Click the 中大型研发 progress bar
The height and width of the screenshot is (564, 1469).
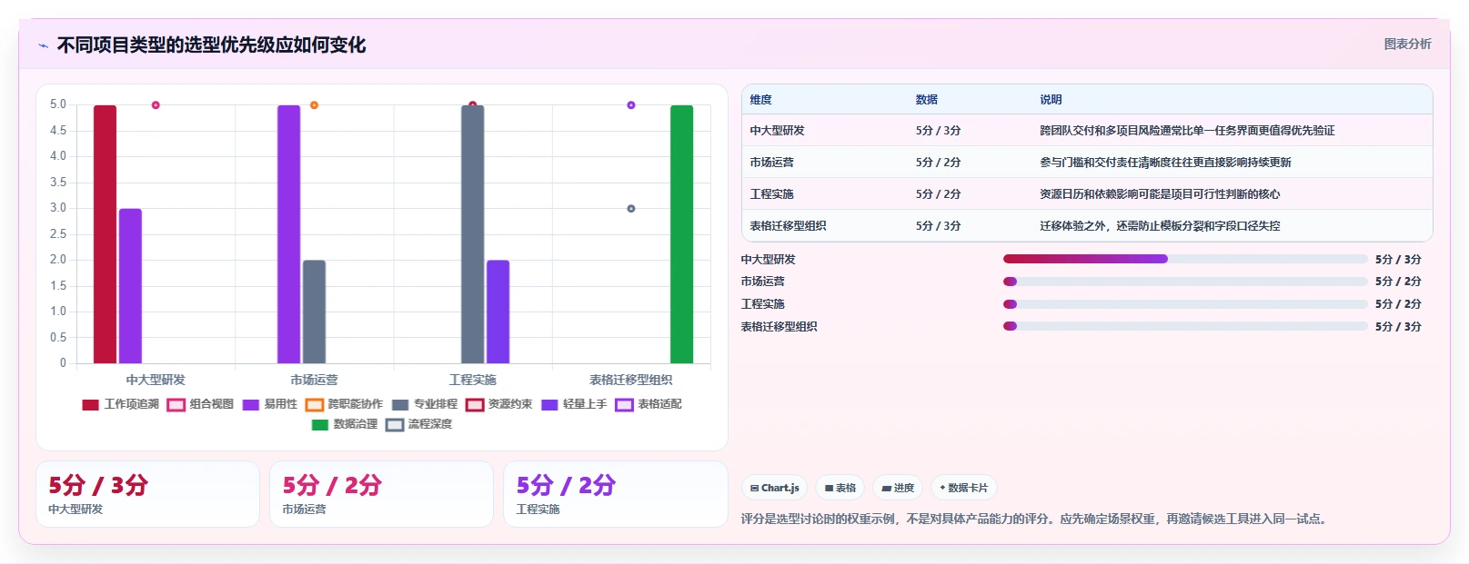click(x=1185, y=259)
